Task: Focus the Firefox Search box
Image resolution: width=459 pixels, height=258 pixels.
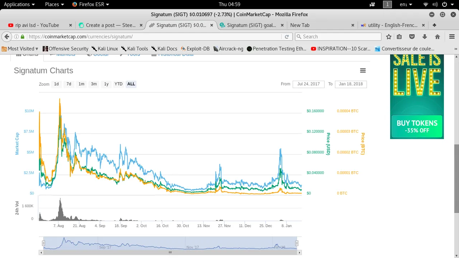Action: [x=338, y=37]
